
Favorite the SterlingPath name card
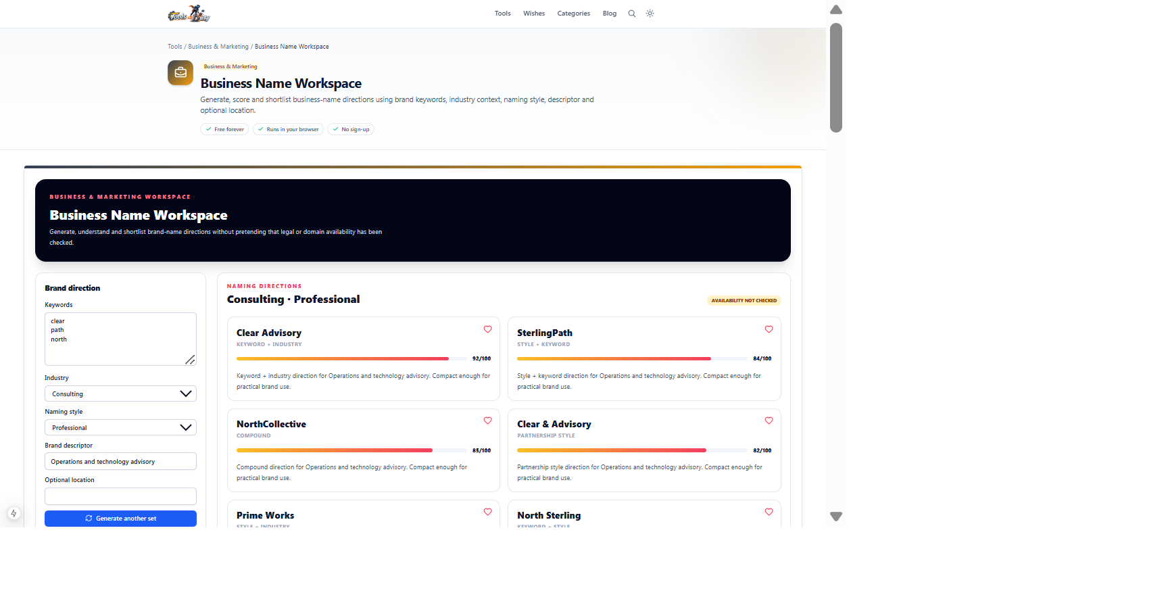(769, 329)
